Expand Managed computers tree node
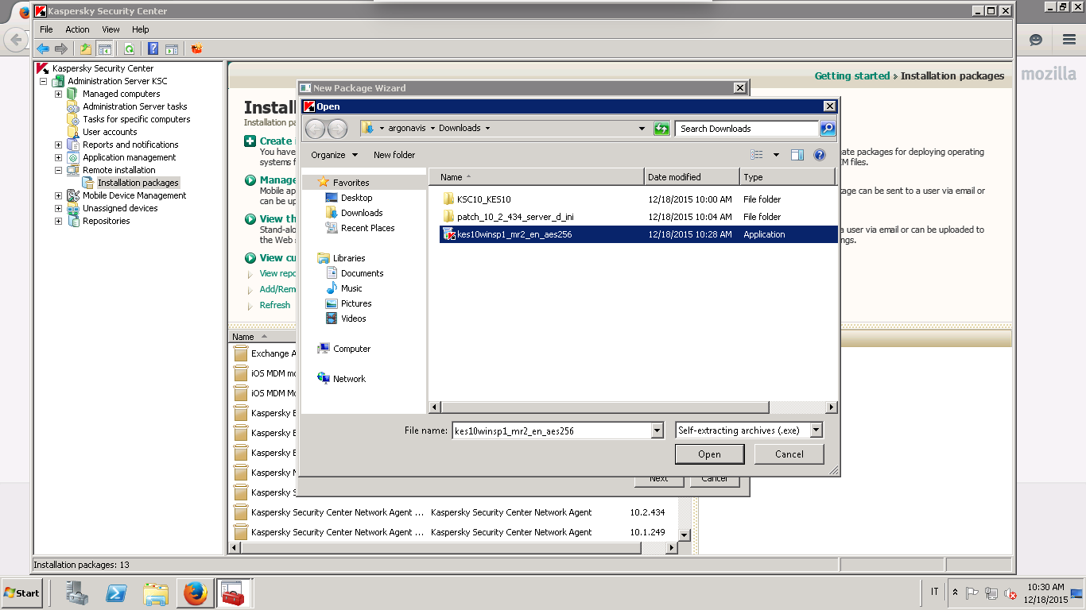Image resolution: width=1086 pixels, height=610 pixels. tap(58, 94)
